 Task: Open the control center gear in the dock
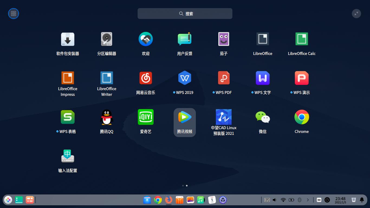pyautogui.click(x=223, y=200)
